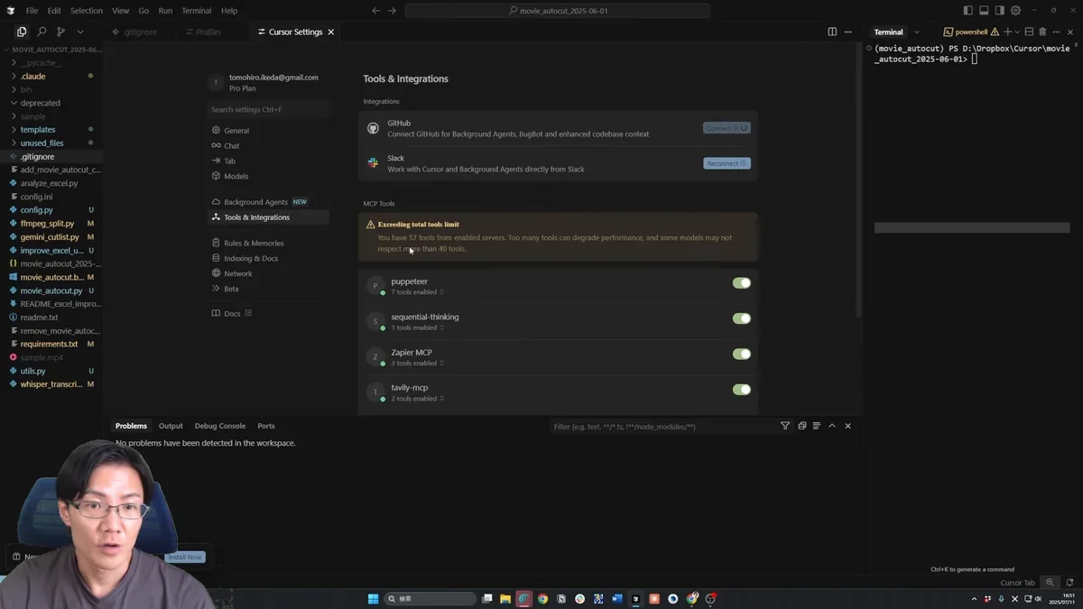1083x609 pixels.
Task: Maximize the bottom panel with chevron
Action: 832,426
